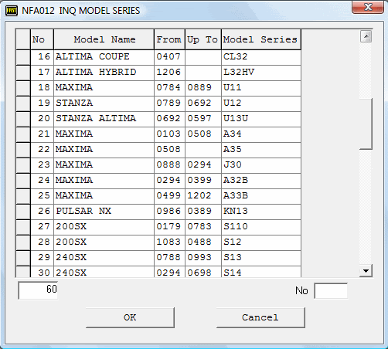Click From value 0784

tap(169, 88)
